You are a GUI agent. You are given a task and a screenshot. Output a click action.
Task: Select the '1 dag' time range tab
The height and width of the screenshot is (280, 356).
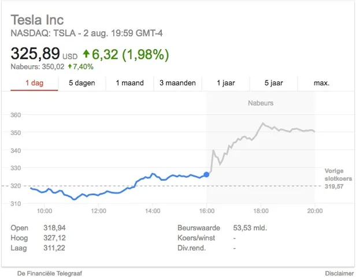coord(35,83)
